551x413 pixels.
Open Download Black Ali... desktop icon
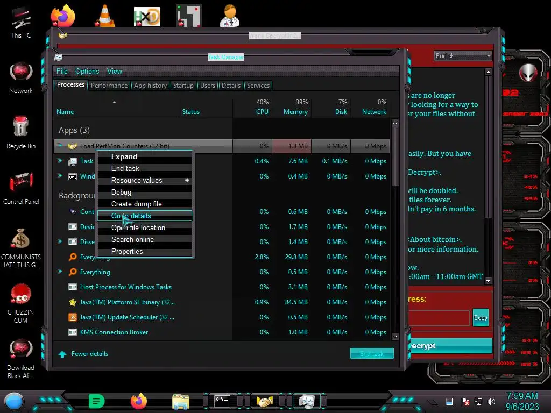(x=21, y=359)
